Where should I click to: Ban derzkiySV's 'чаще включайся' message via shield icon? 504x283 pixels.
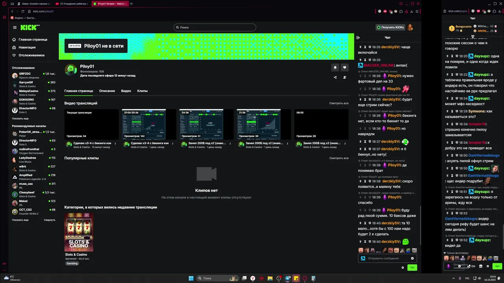tap(370, 47)
